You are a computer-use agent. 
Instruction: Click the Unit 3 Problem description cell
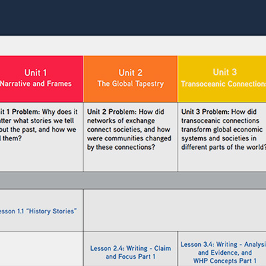tap(222, 137)
